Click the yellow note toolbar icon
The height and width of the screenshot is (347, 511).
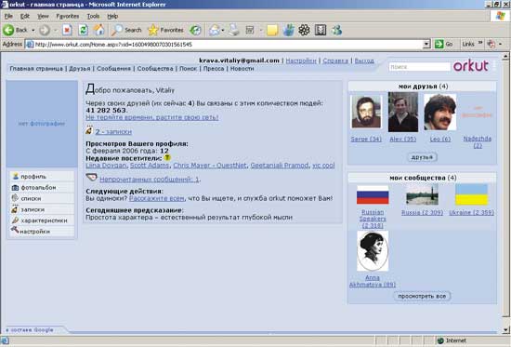(x=272, y=31)
